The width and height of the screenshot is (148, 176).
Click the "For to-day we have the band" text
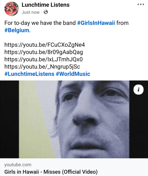pos(40,23)
